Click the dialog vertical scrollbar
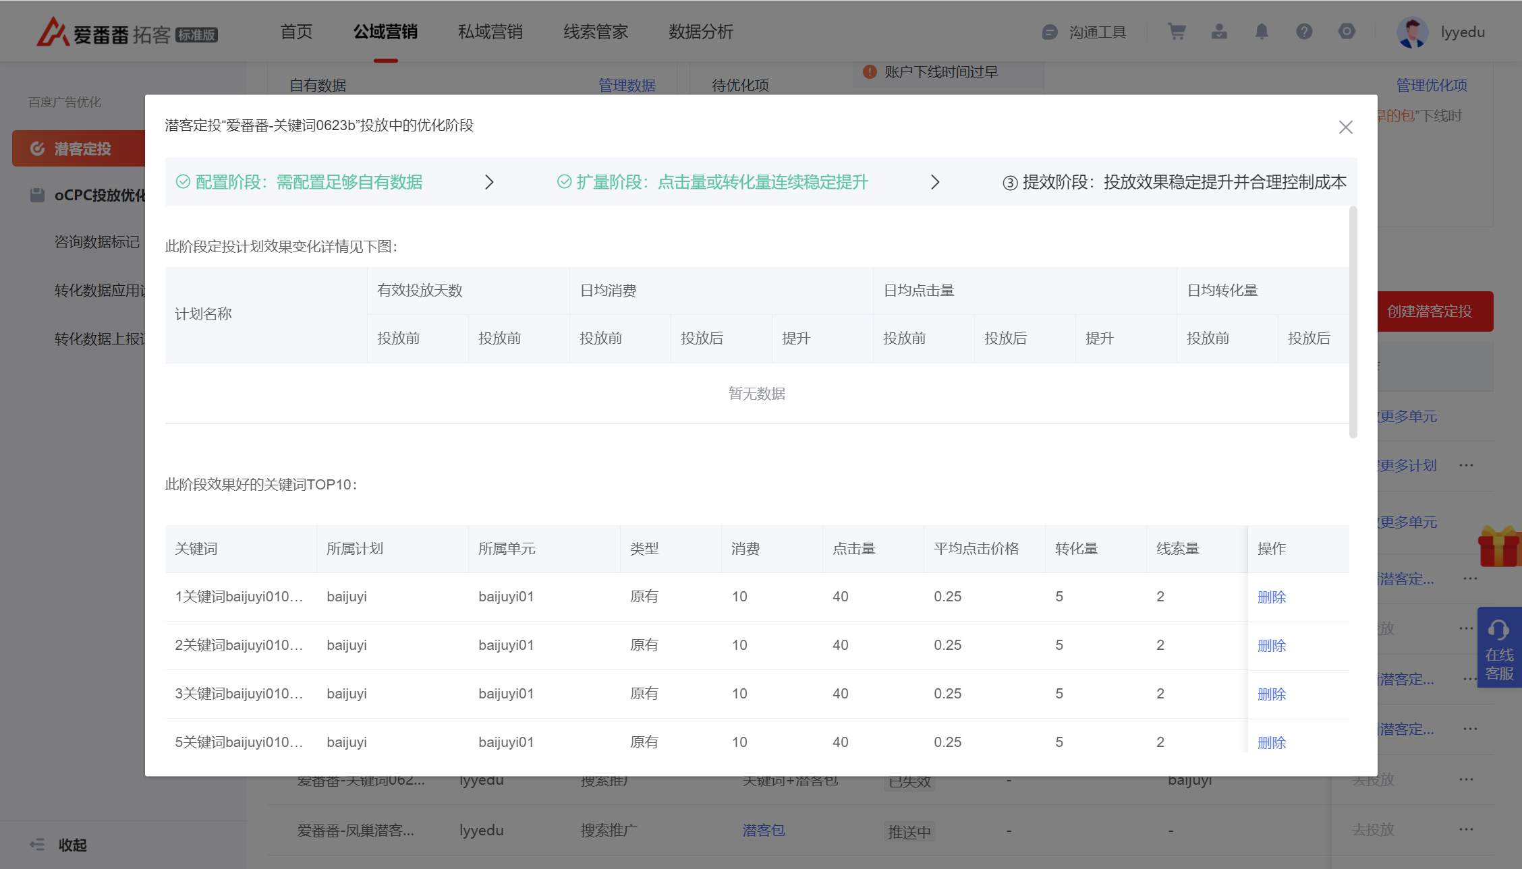This screenshot has width=1522, height=869. point(1353,322)
